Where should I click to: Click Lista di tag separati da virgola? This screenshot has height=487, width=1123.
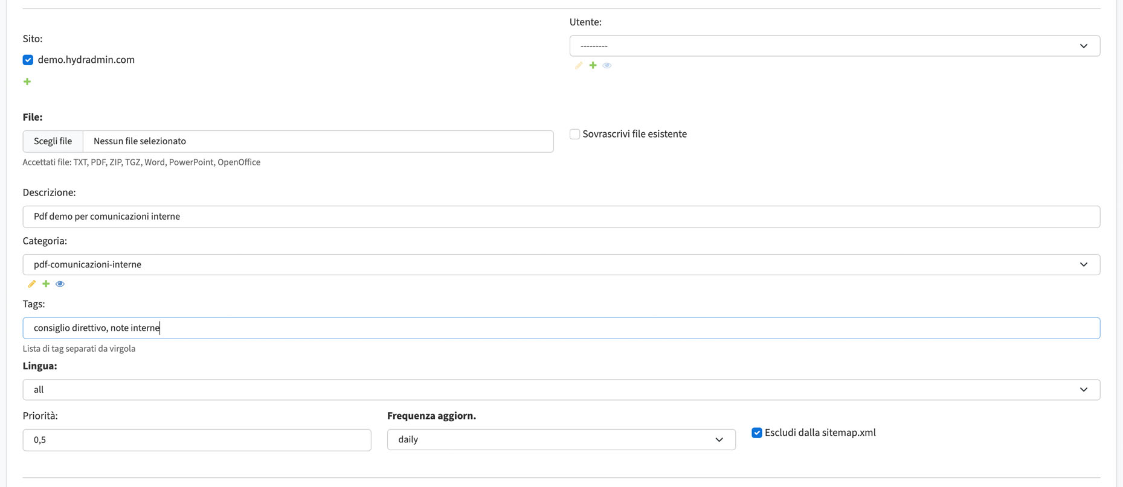79,349
